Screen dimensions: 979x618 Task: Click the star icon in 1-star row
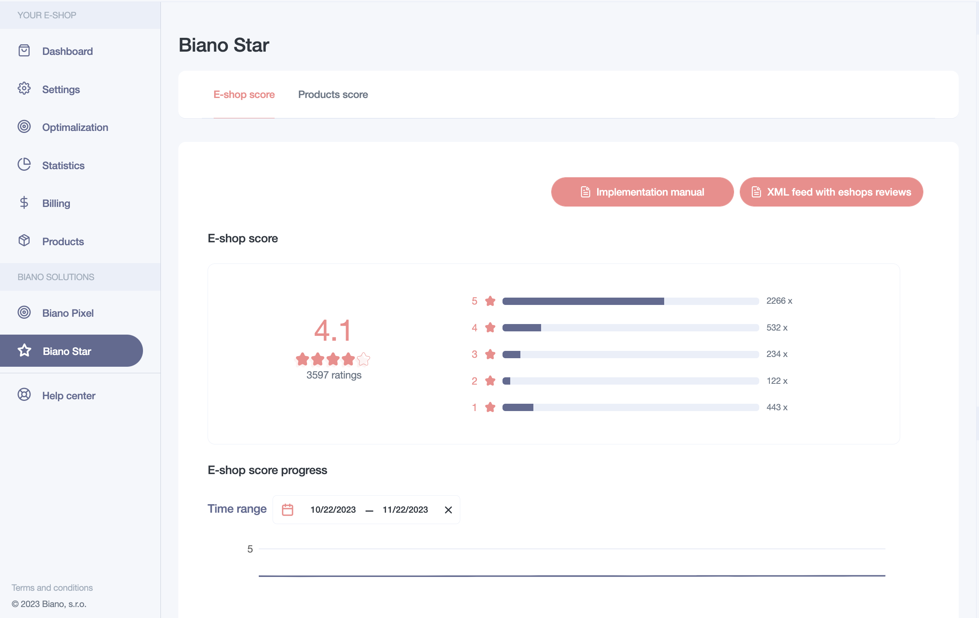coord(490,407)
